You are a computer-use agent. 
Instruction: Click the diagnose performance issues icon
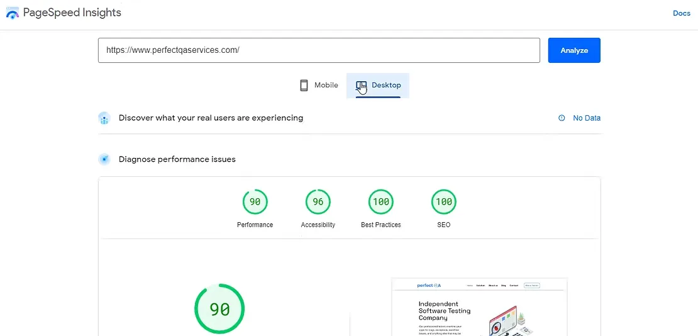click(104, 159)
